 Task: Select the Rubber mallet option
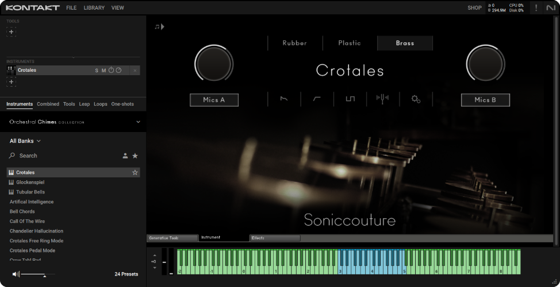pos(294,43)
